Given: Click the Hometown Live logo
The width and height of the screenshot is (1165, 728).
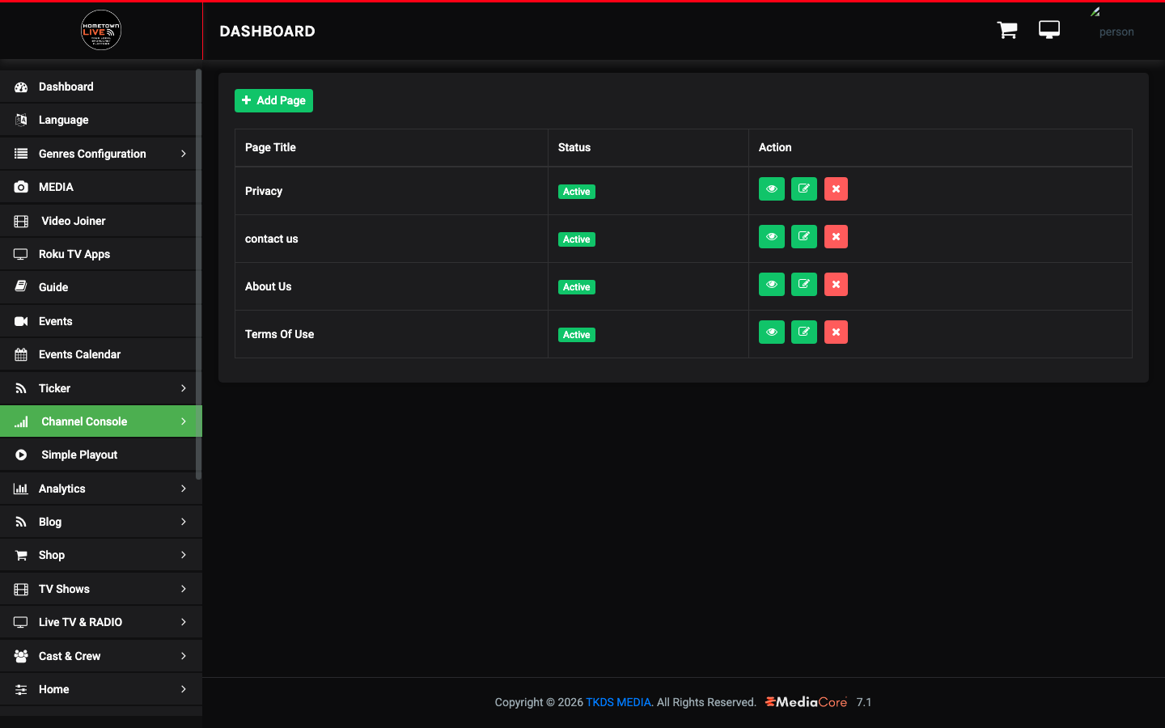Looking at the screenshot, I should 101,30.
